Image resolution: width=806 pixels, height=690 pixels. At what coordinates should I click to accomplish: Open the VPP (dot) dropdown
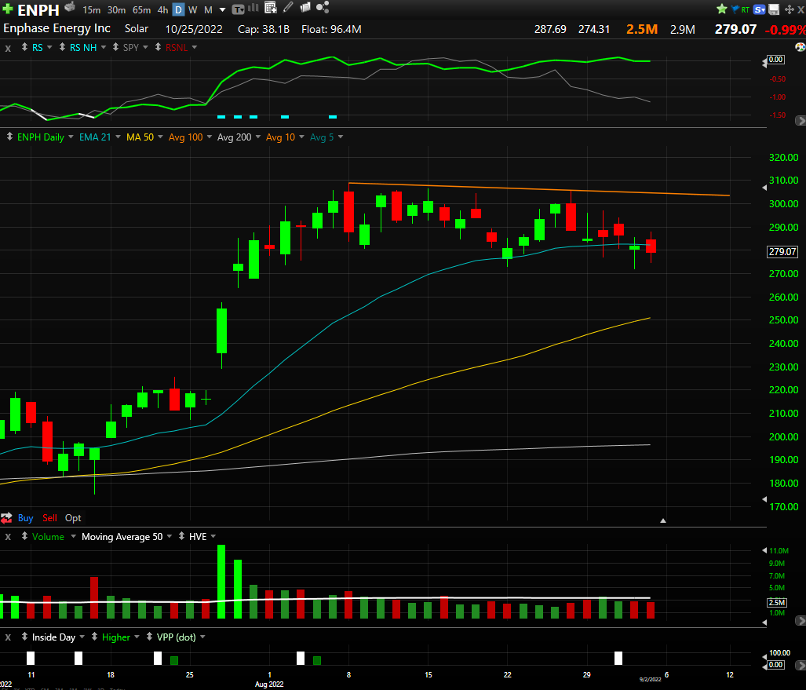click(x=202, y=637)
